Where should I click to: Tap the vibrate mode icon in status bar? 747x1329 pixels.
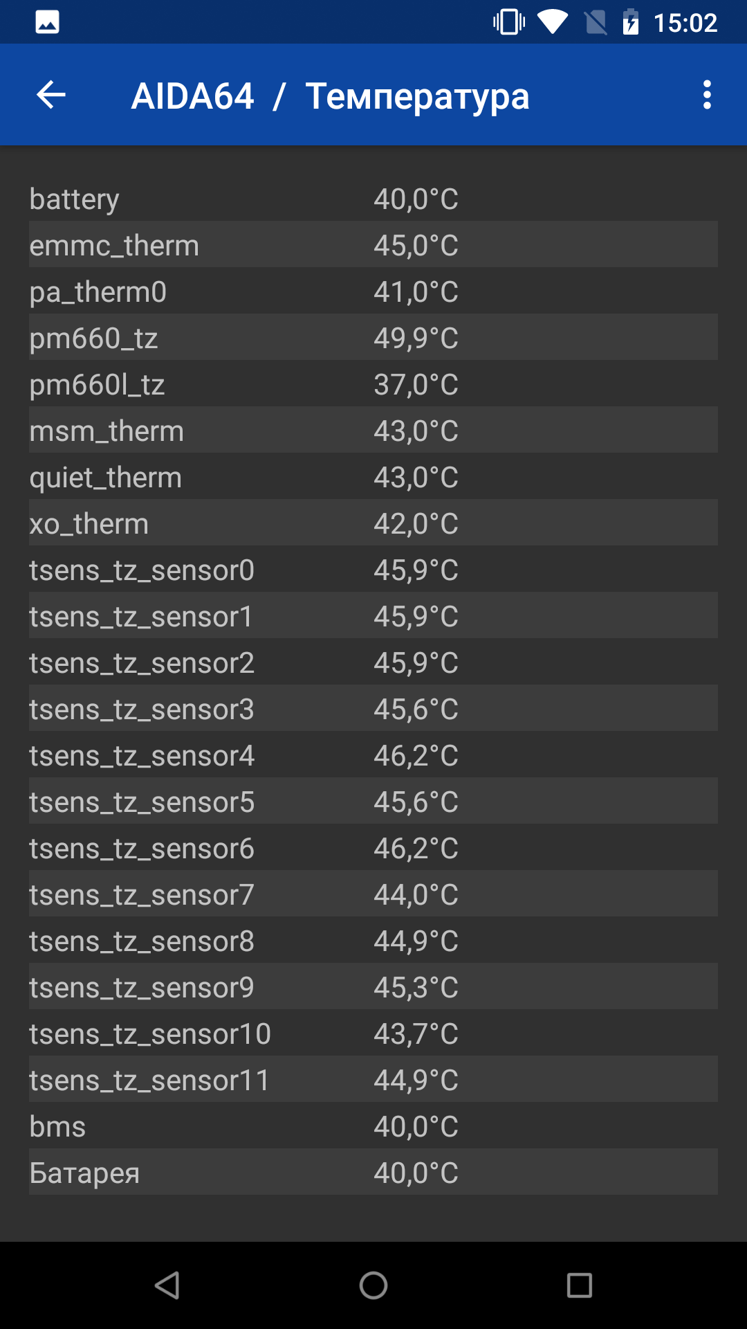(509, 22)
